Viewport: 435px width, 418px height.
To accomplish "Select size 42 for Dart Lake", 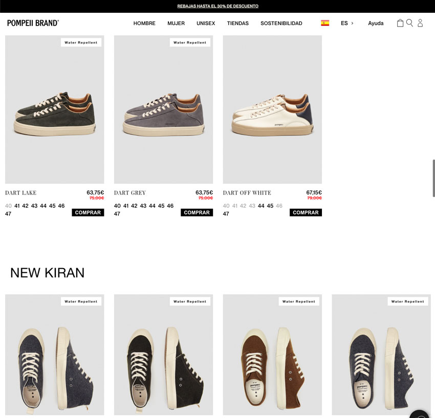I will (25, 206).
